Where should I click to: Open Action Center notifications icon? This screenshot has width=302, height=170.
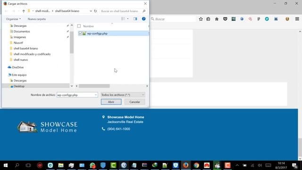coord(294,165)
